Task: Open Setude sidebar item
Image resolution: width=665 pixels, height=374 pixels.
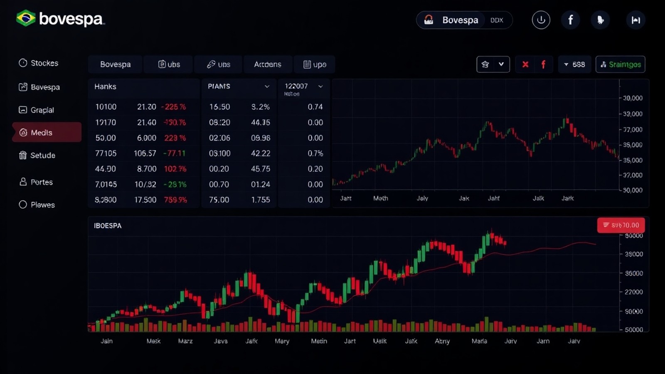Action: (37, 155)
